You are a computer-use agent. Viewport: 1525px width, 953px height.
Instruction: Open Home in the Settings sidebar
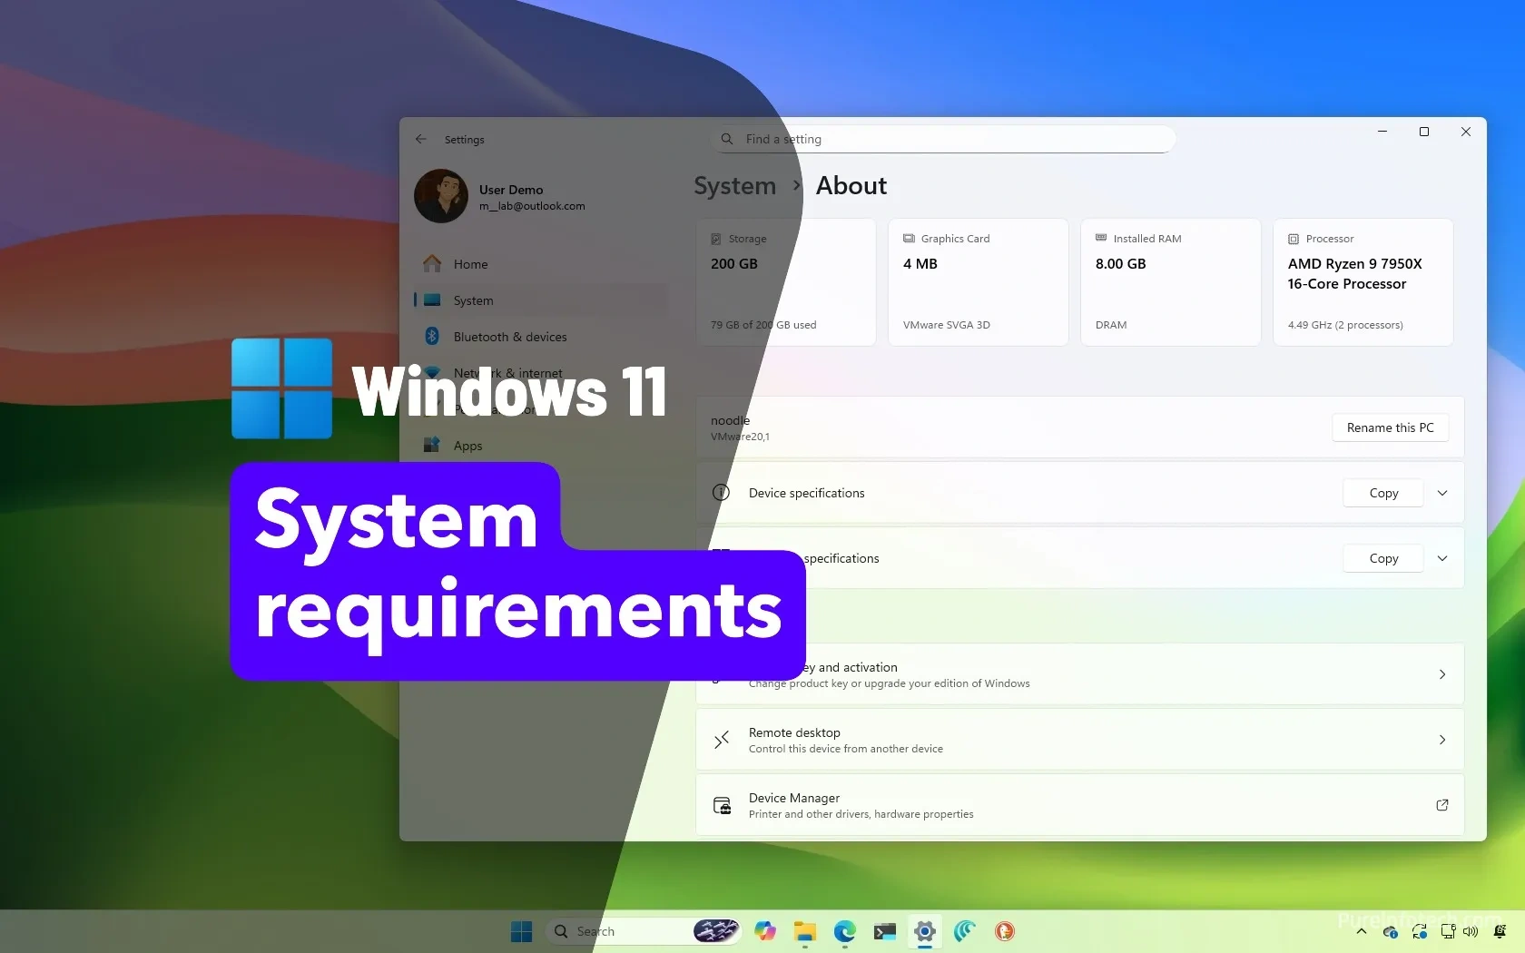(470, 264)
